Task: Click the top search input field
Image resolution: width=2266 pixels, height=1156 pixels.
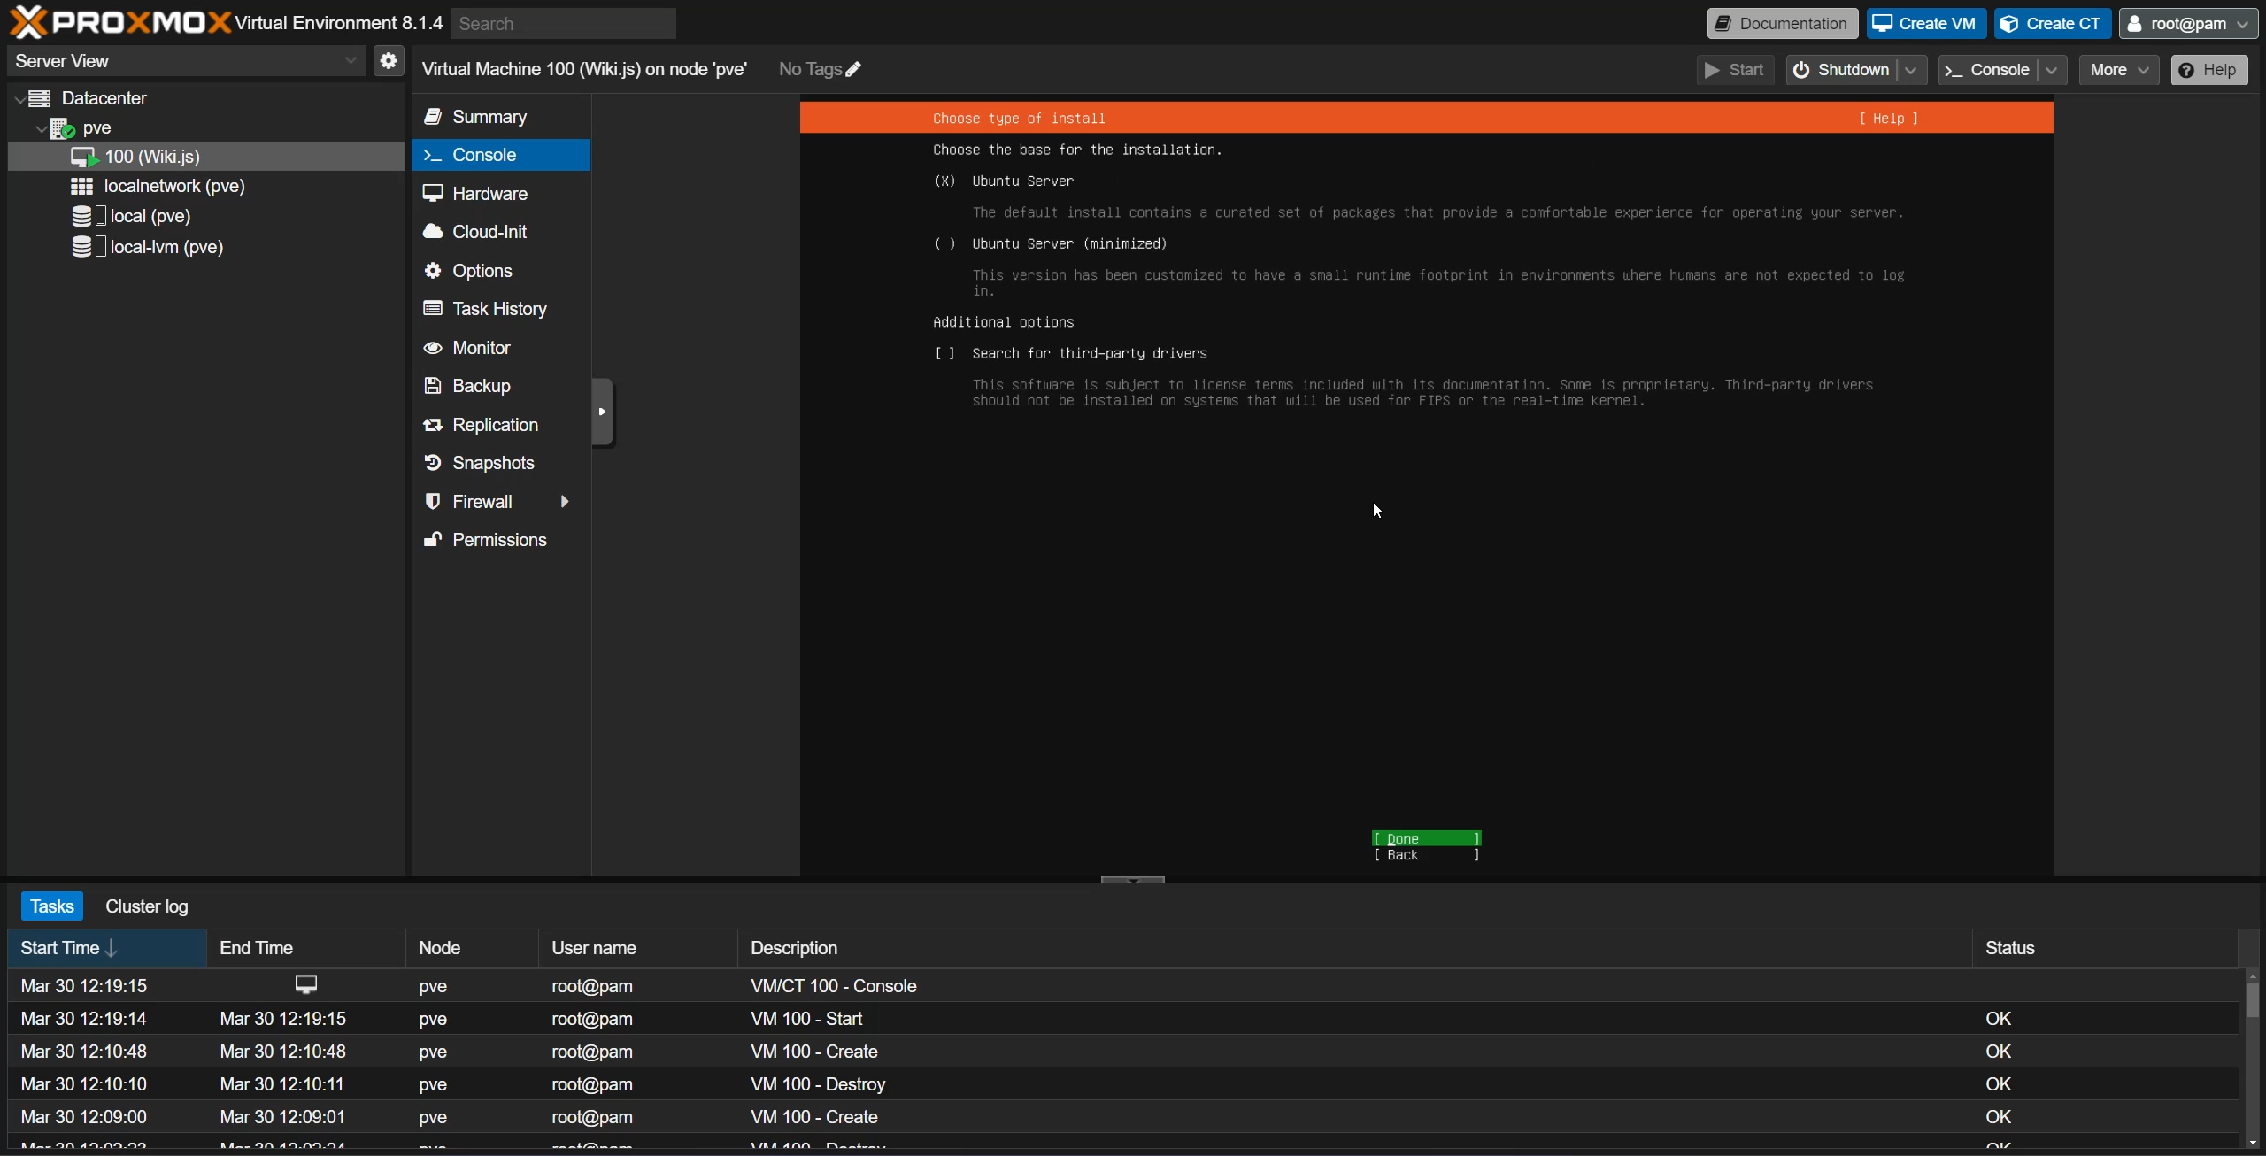Action: pyautogui.click(x=563, y=24)
